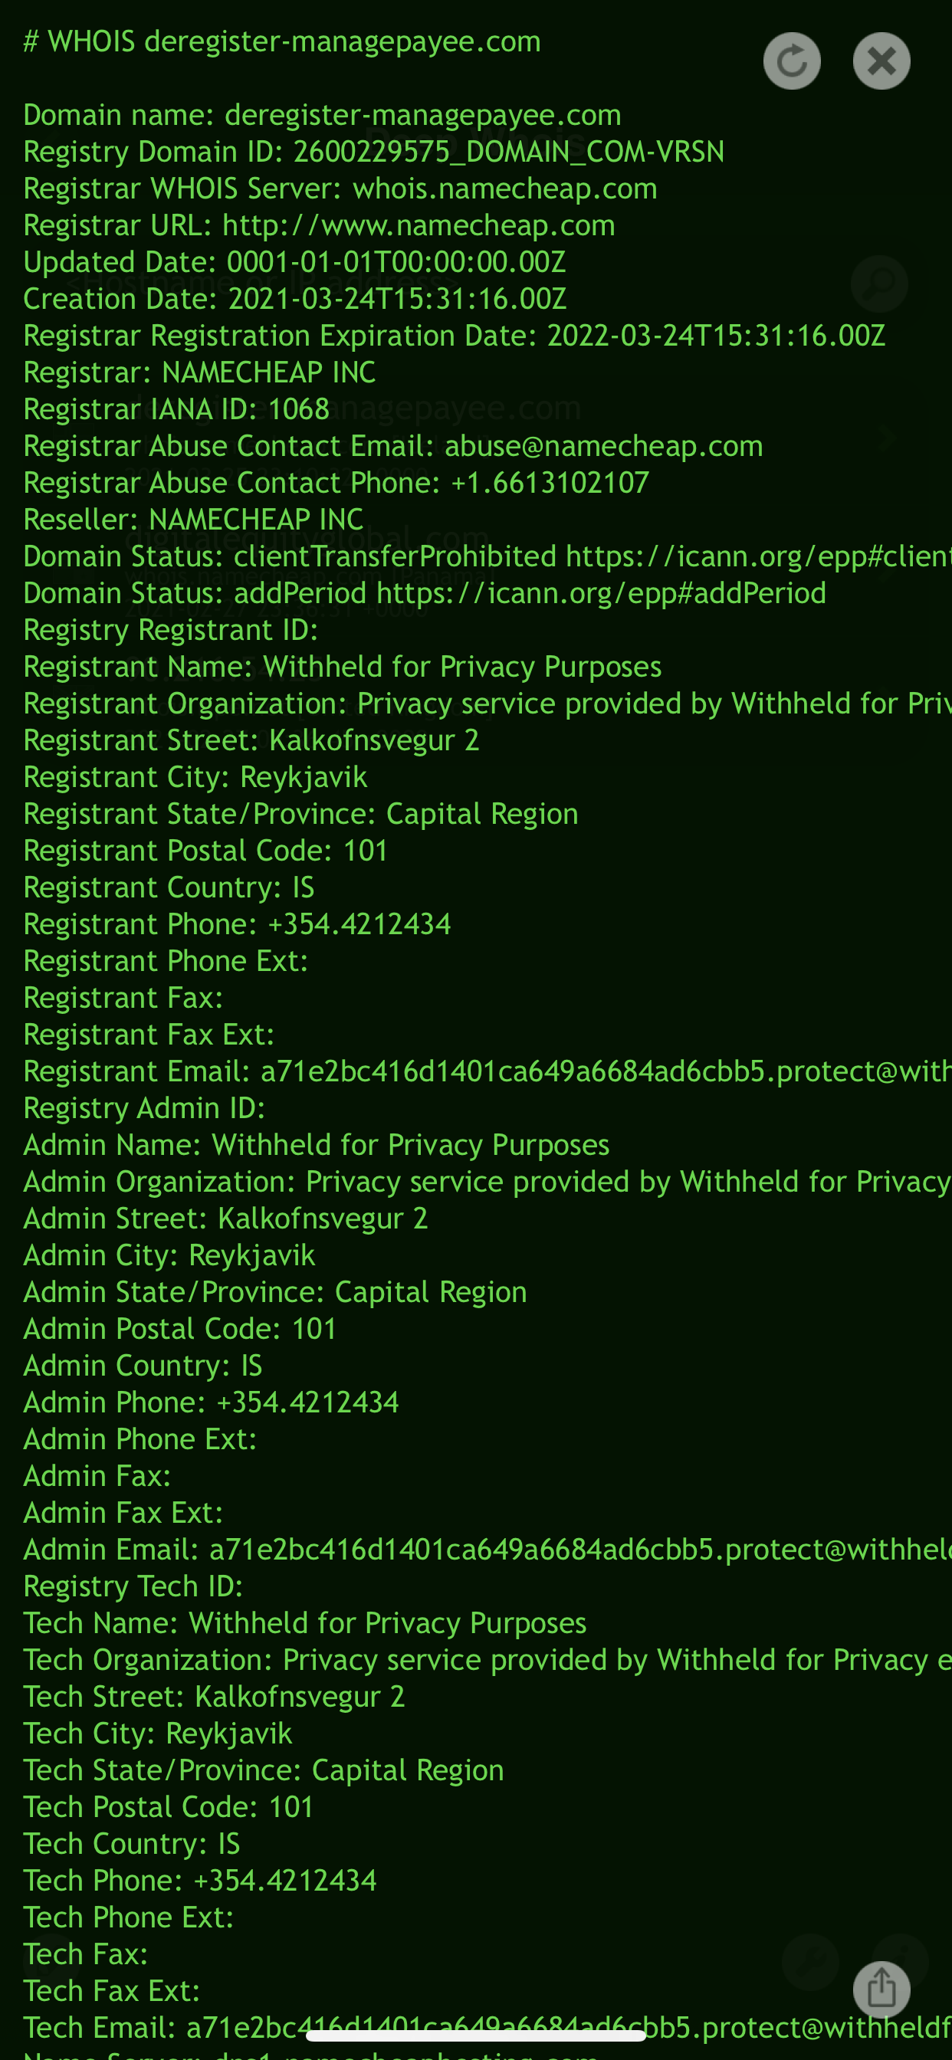Image resolution: width=952 pixels, height=2060 pixels.
Task: Tap the share icon button
Action: pyautogui.click(x=881, y=1988)
